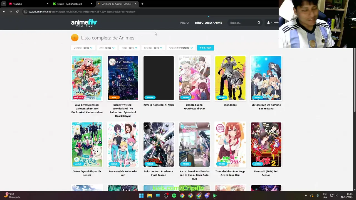Open DIRECTORIO ANIME menu item
The width and height of the screenshot is (356, 200).
point(208,23)
